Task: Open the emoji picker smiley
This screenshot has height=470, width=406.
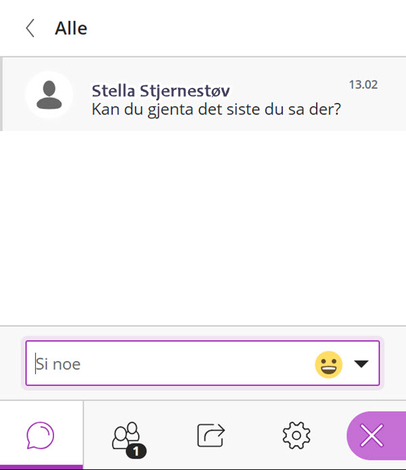Action: tap(328, 364)
